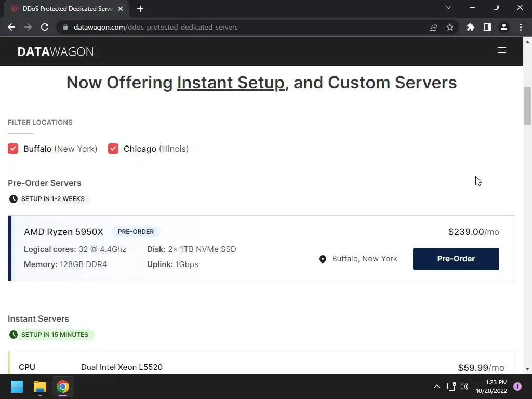Click the FILTER LOCATIONS label

[40, 122]
